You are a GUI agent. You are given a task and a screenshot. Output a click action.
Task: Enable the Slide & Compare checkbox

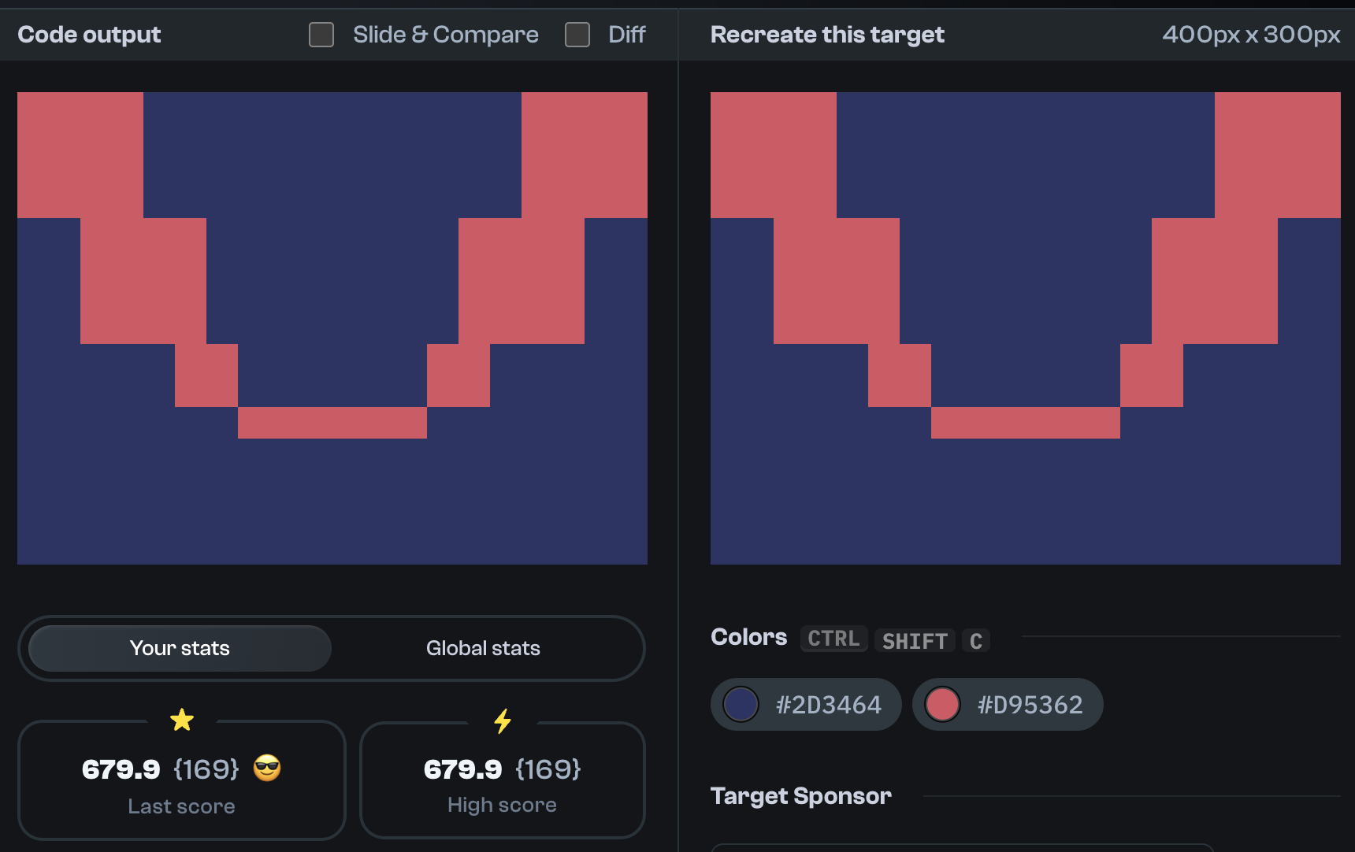click(321, 34)
